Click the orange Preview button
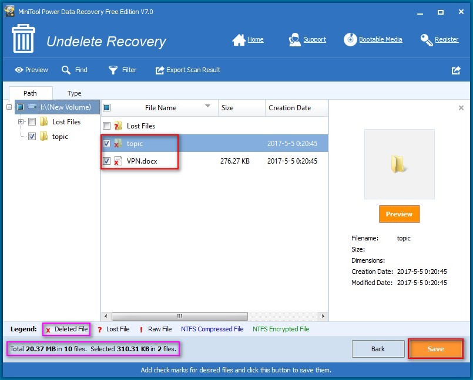This screenshot has width=473, height=380. click(x=399, y=214)
